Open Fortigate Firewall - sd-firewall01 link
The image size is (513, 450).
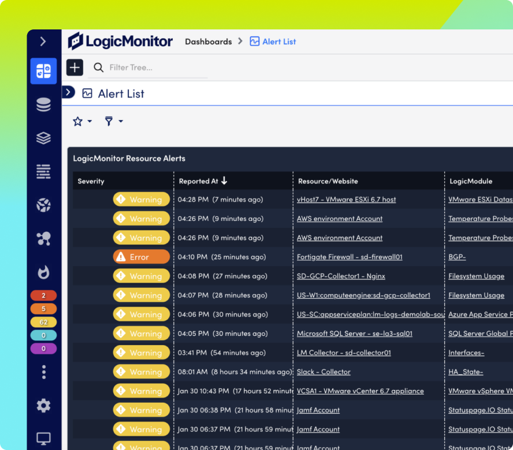coord(350,257)
